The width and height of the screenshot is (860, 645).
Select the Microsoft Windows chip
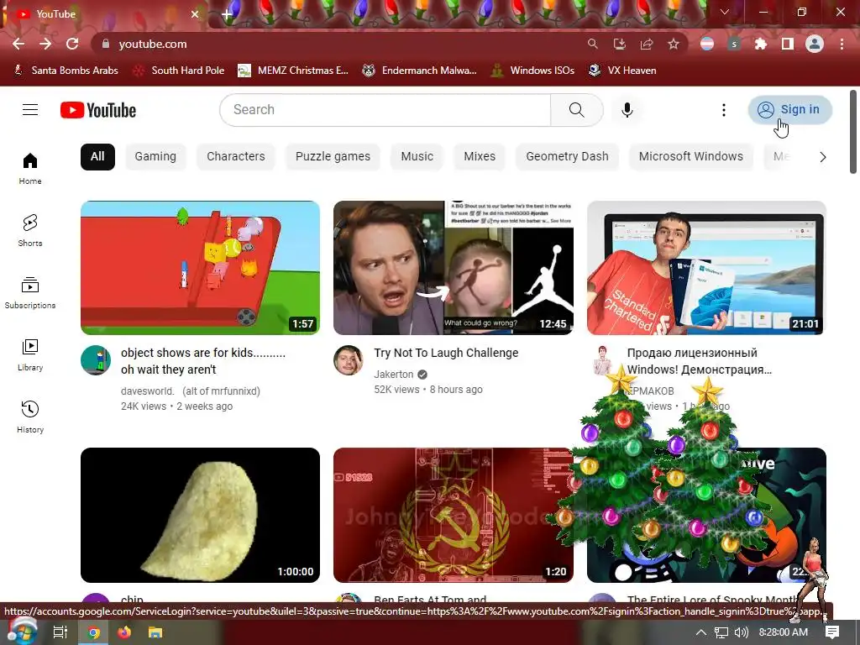click(x=691, y=157)
